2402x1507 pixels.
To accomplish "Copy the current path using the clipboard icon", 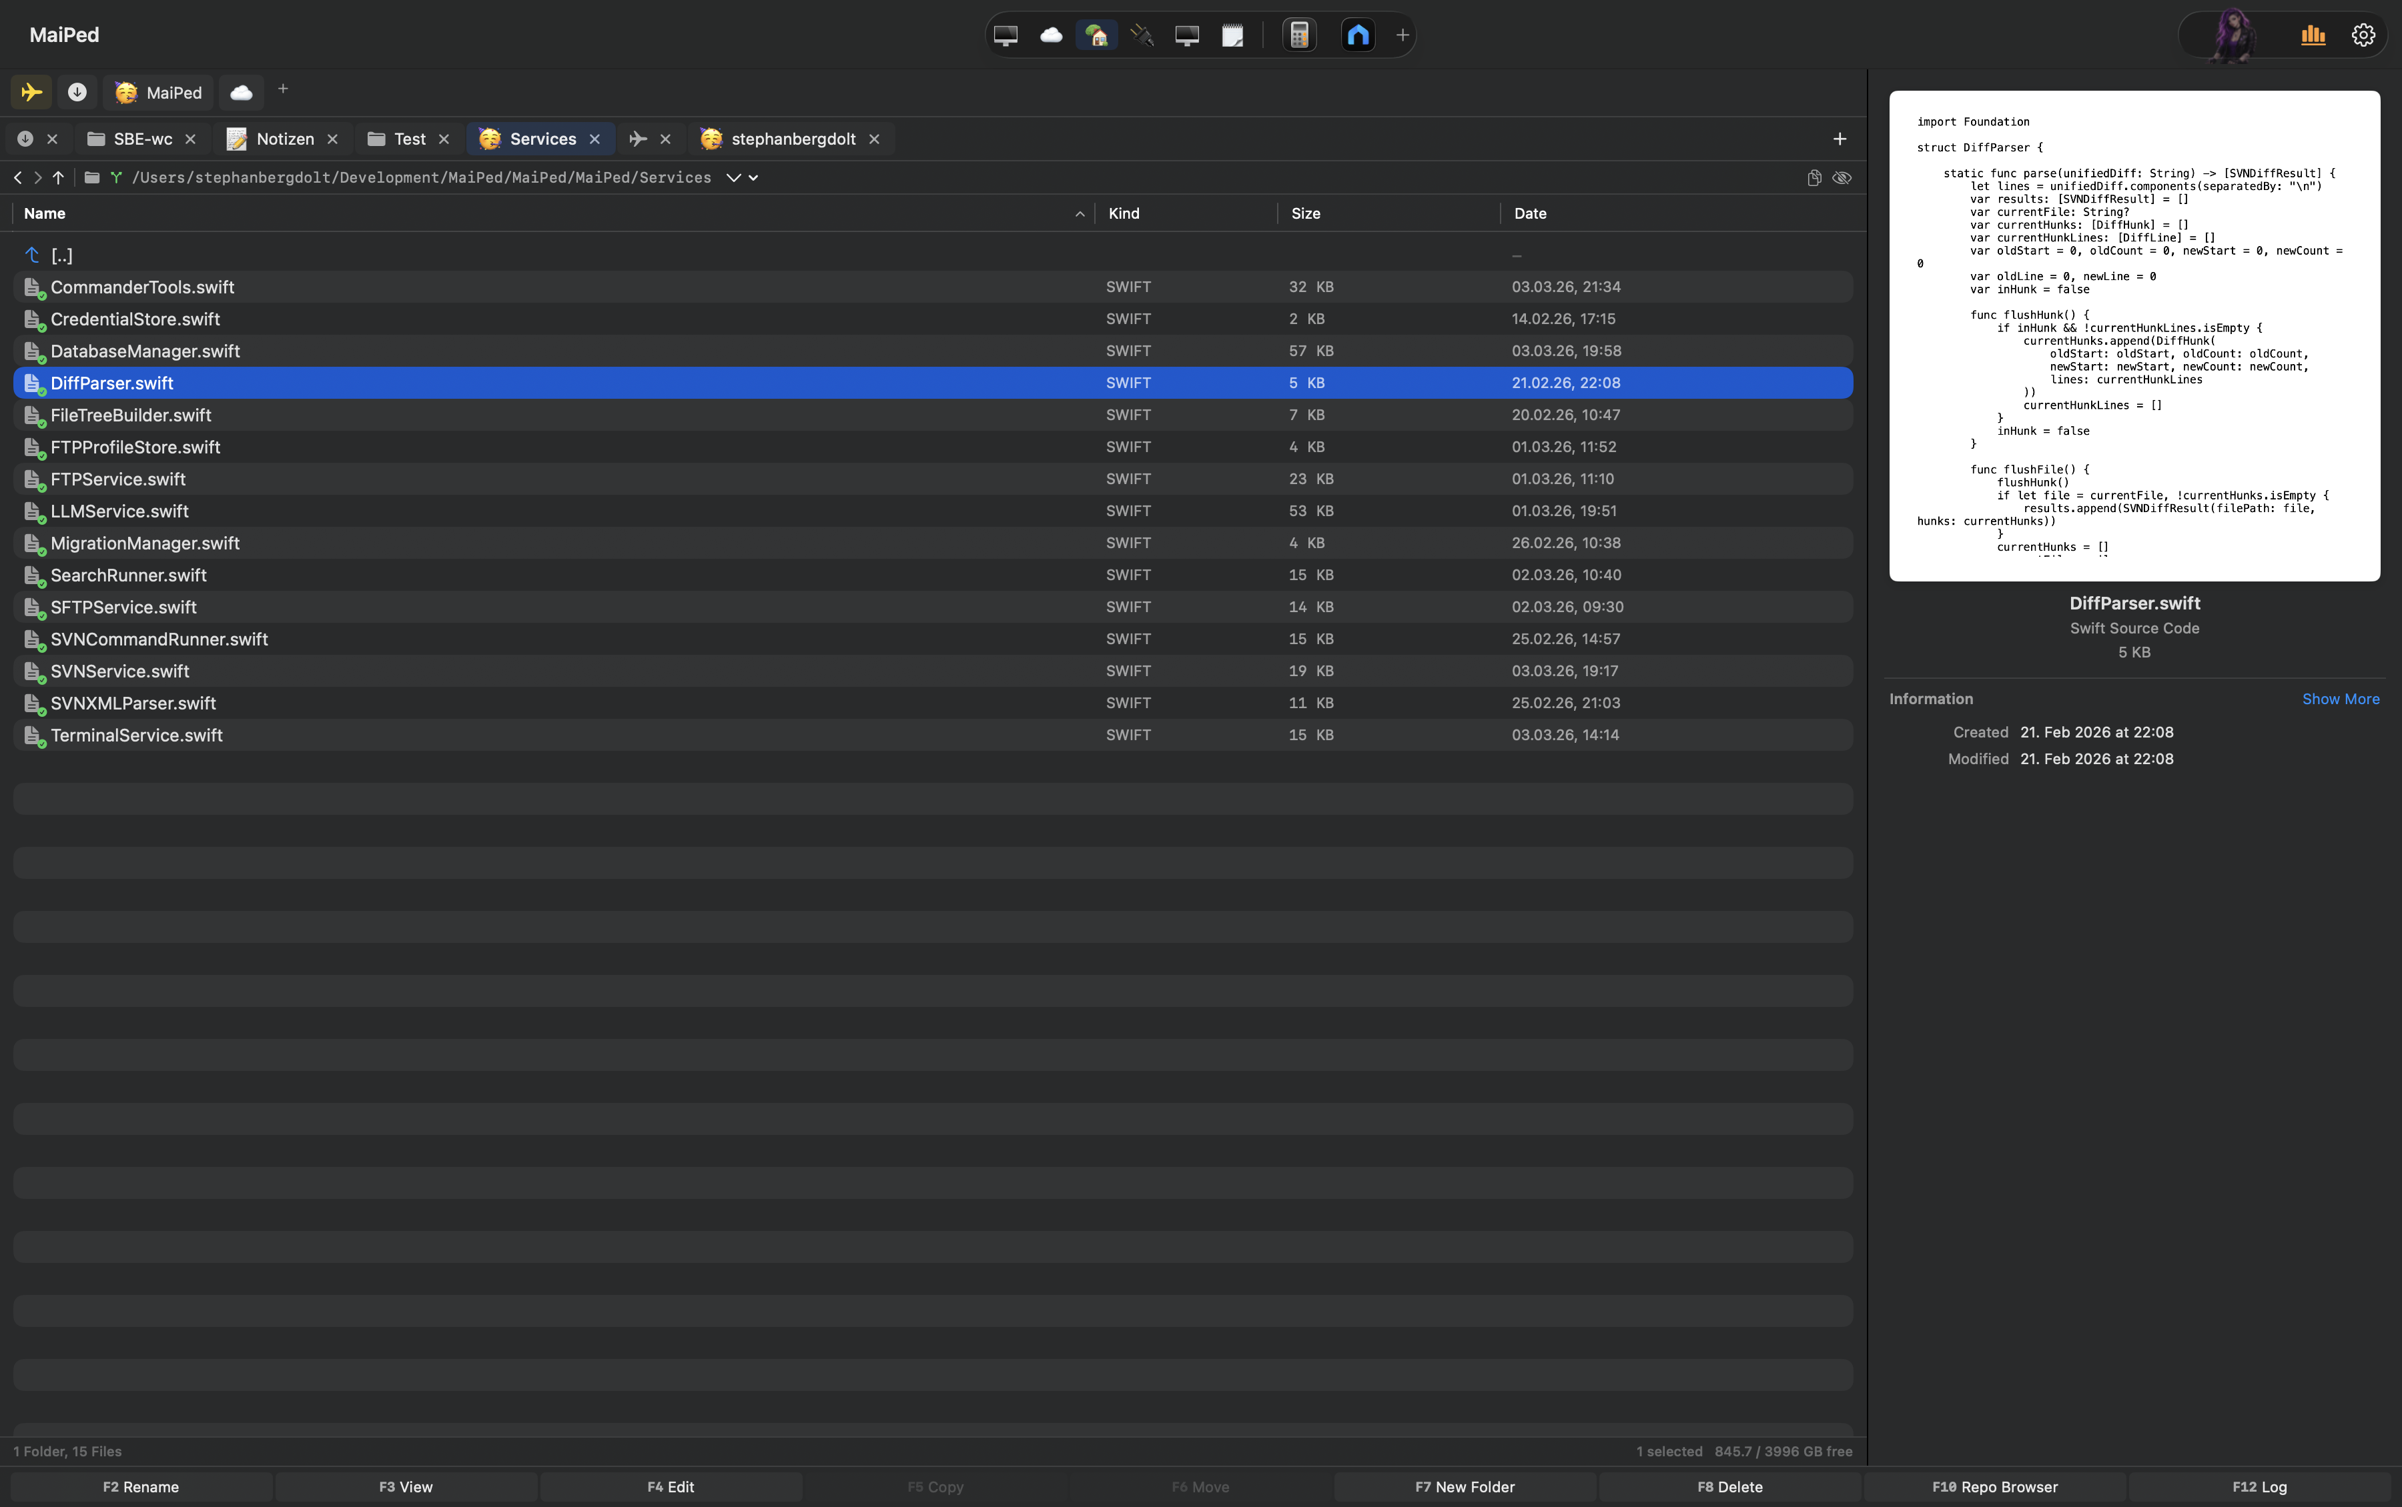I will [x=1815, y=177].
